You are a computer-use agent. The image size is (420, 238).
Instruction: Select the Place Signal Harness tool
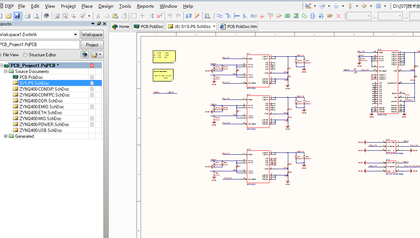[x=237, y=16]
